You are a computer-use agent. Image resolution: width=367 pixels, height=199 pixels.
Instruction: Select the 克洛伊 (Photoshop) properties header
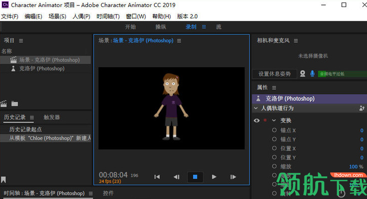click(310, 99)
